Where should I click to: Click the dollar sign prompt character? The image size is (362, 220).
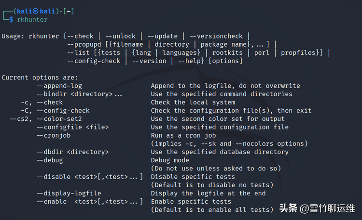click(11, 20)
